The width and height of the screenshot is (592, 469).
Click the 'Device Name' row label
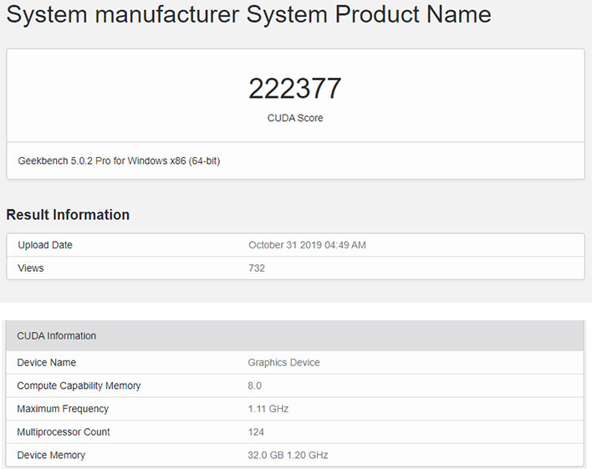47,363
